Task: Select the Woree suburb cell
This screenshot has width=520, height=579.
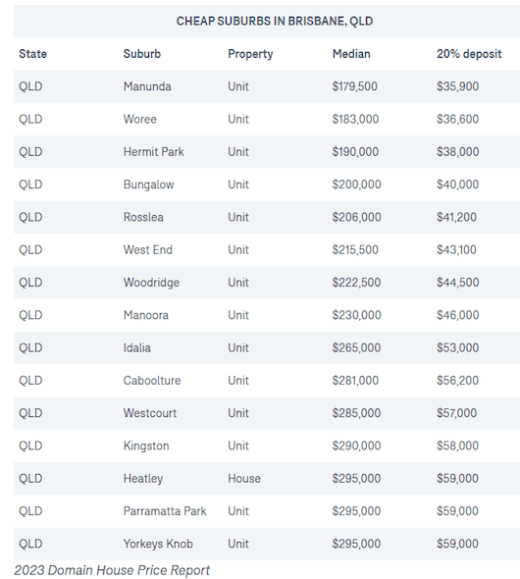Action: tap(140, 120)
